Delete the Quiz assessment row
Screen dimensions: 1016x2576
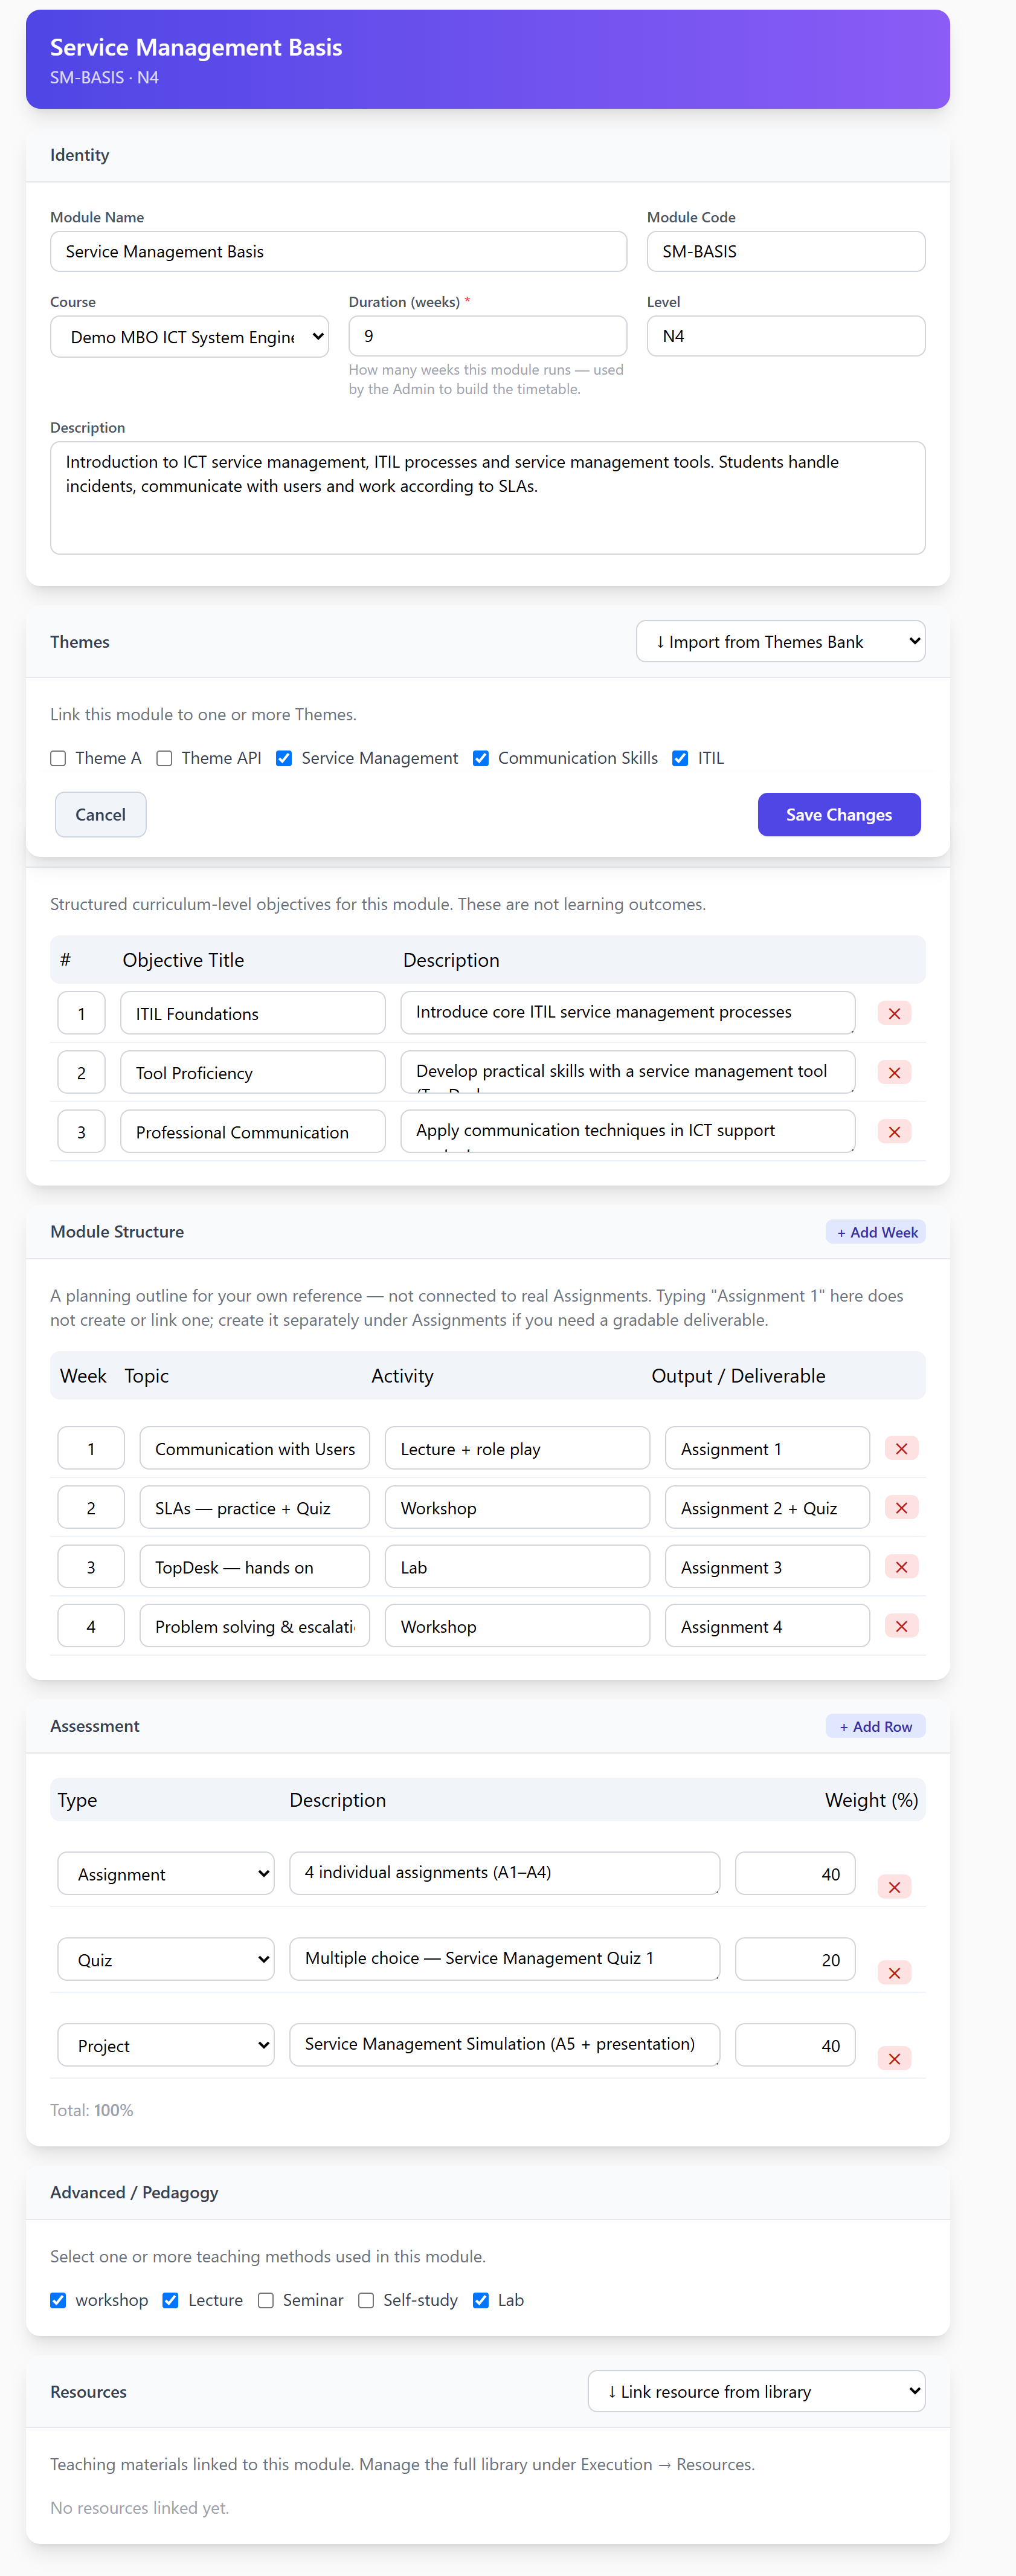(x=894, y=1972)
